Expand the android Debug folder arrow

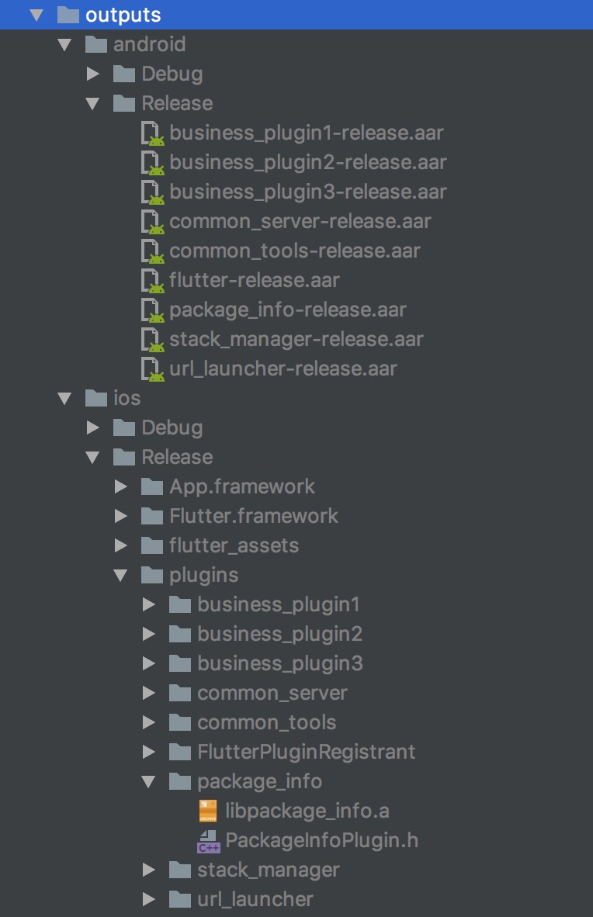coord(92,74)
